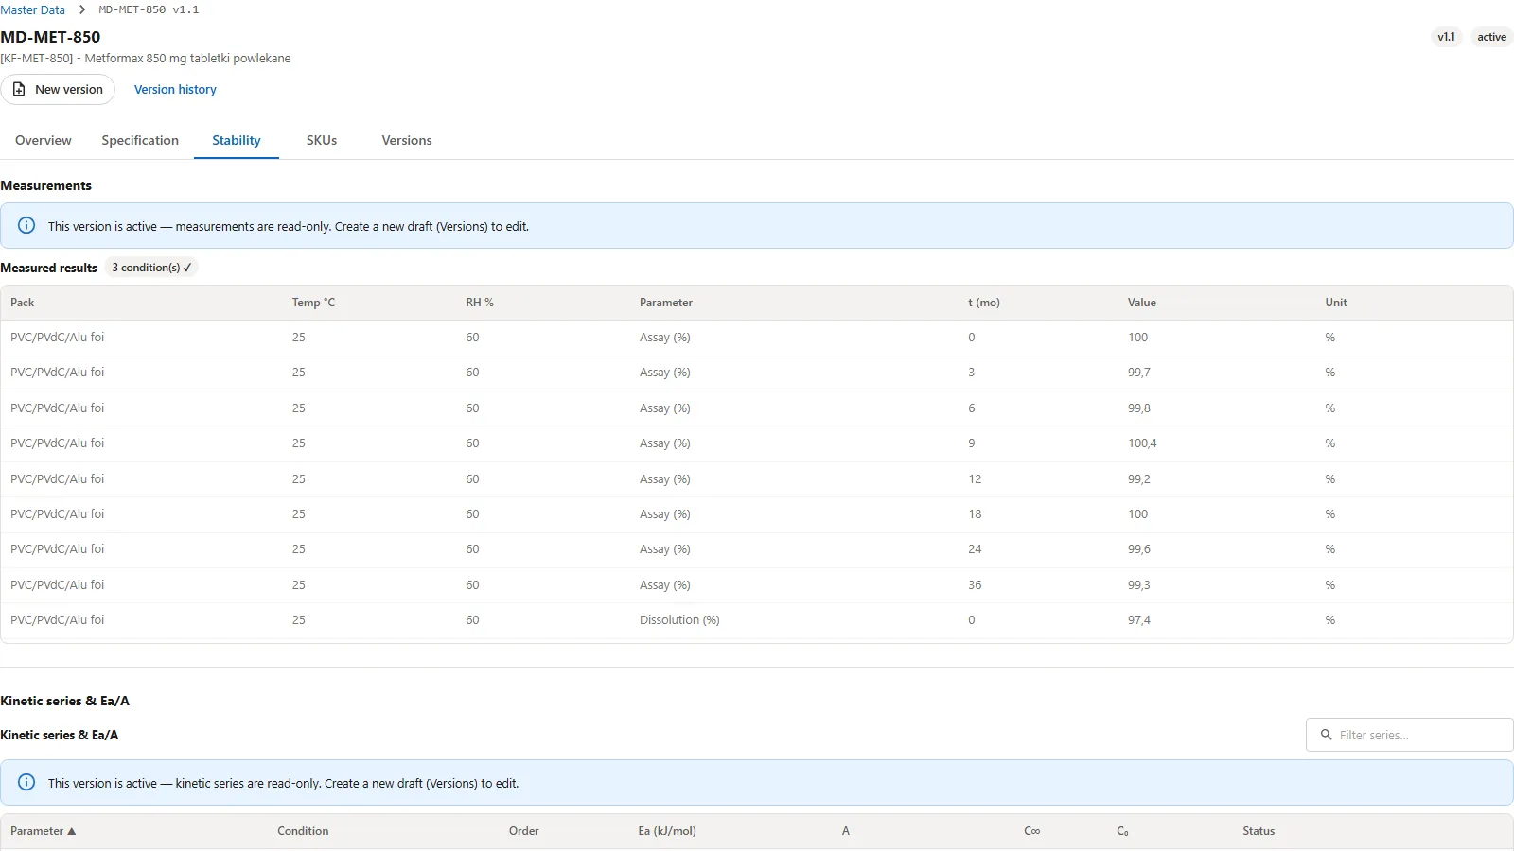Viewport: 1514px width, 851px height.
Task: Click the Unit column header
Action: coord(1336,303)
